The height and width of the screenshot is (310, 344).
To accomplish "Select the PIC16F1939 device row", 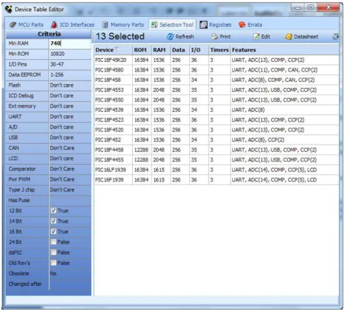I will pyautogui.click(x=216, y=180).
